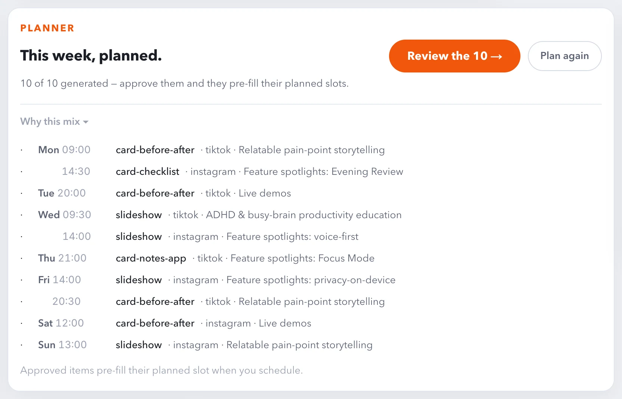Select the Mon 09:00 card-before-after tiktok item
Screen dimensions: 622x399
pyautogui.click(x=211, y=150)
